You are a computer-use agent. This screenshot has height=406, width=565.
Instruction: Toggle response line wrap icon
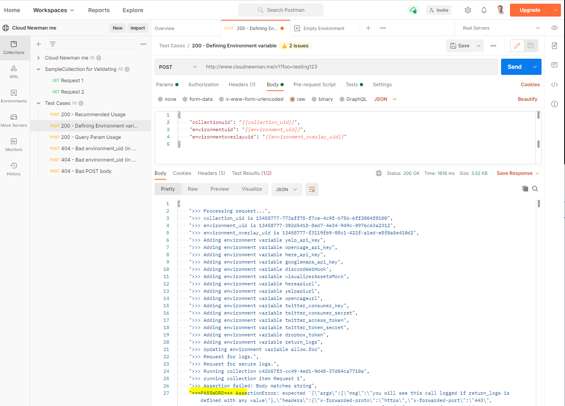click(312, 189)
